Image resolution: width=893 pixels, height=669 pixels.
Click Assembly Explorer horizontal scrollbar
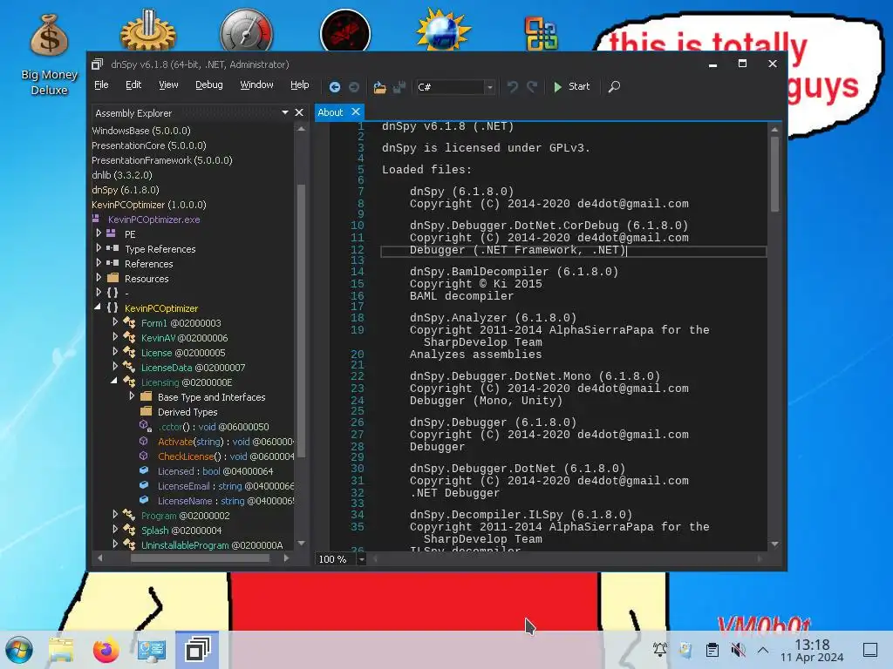click(x=200, y=558)
